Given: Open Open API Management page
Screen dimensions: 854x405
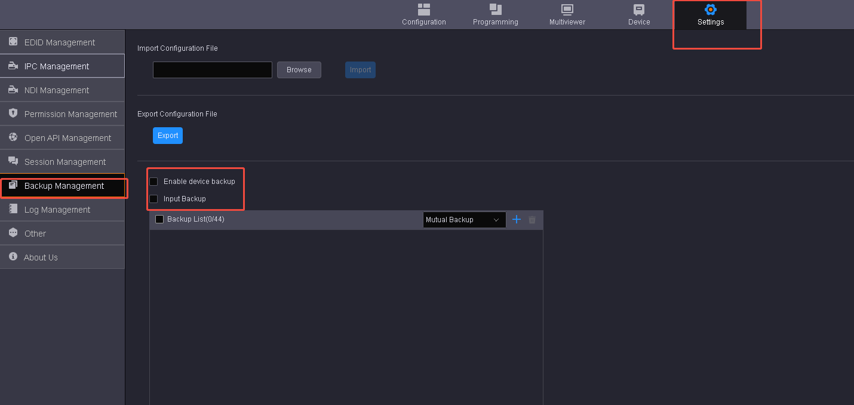Looking at the screenshot, I should 67,138.
